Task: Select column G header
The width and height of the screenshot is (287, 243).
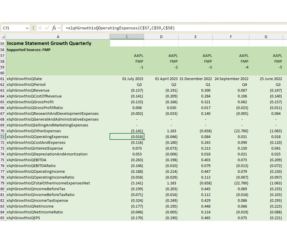Action: click(x=265, y=37)
